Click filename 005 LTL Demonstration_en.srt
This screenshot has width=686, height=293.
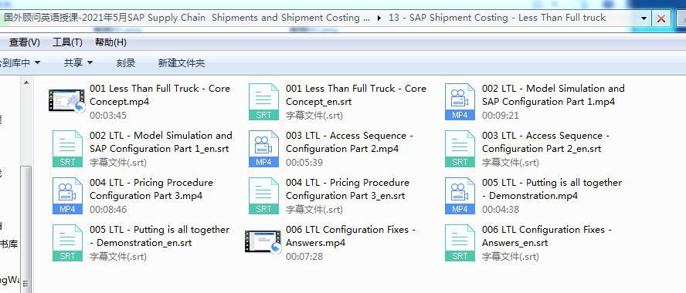(160, 236)
